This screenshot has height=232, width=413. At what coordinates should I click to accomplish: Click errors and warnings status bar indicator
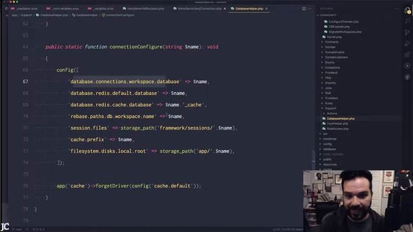coord(39,229)
